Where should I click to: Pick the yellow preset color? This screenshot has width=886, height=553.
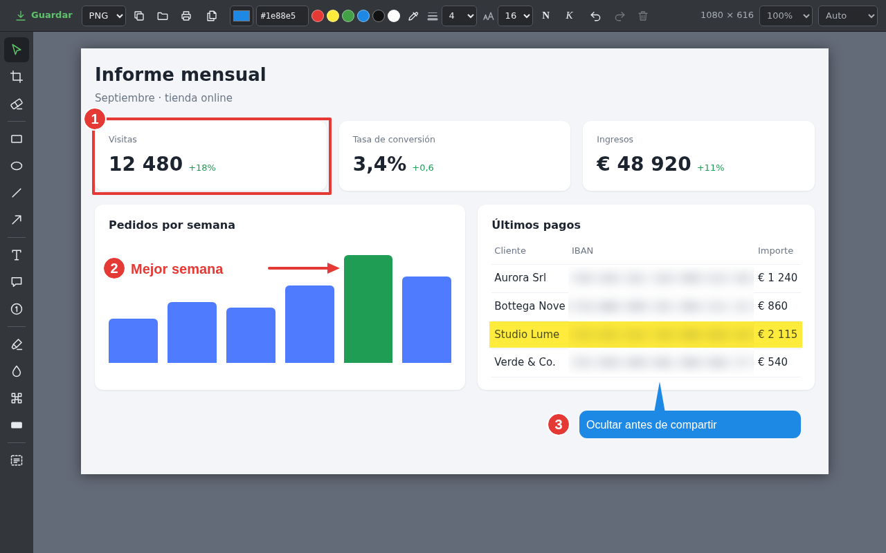[333, 16]
